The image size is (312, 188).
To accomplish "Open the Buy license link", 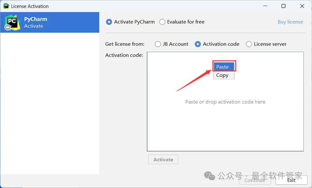I will (x=290, y=22).
